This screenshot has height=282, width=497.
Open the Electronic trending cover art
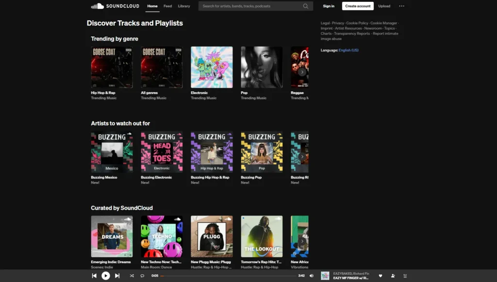(212, 67)
